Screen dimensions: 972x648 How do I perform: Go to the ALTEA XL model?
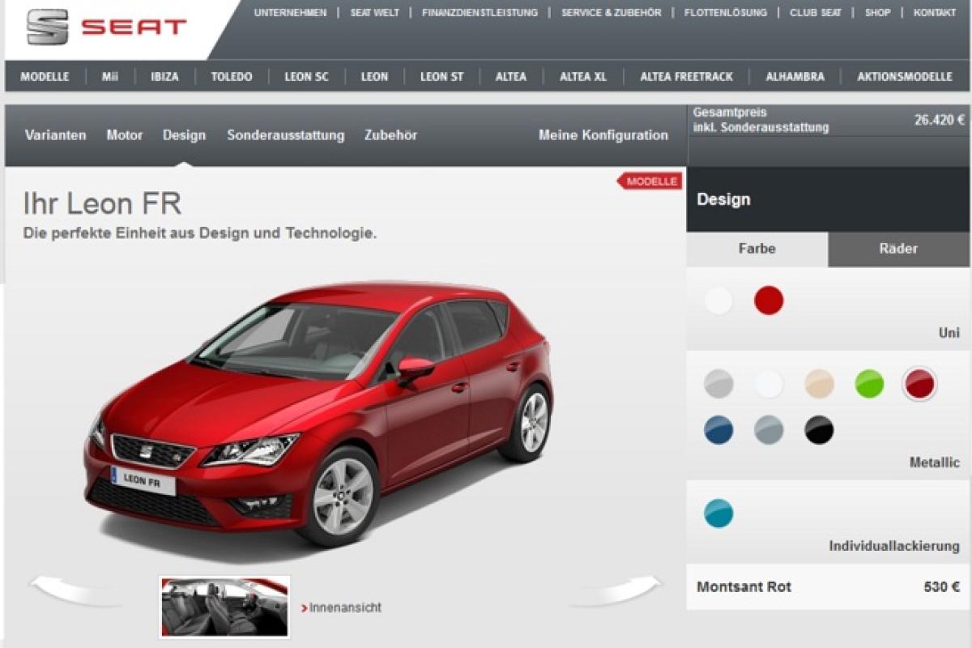coord(583,77)
